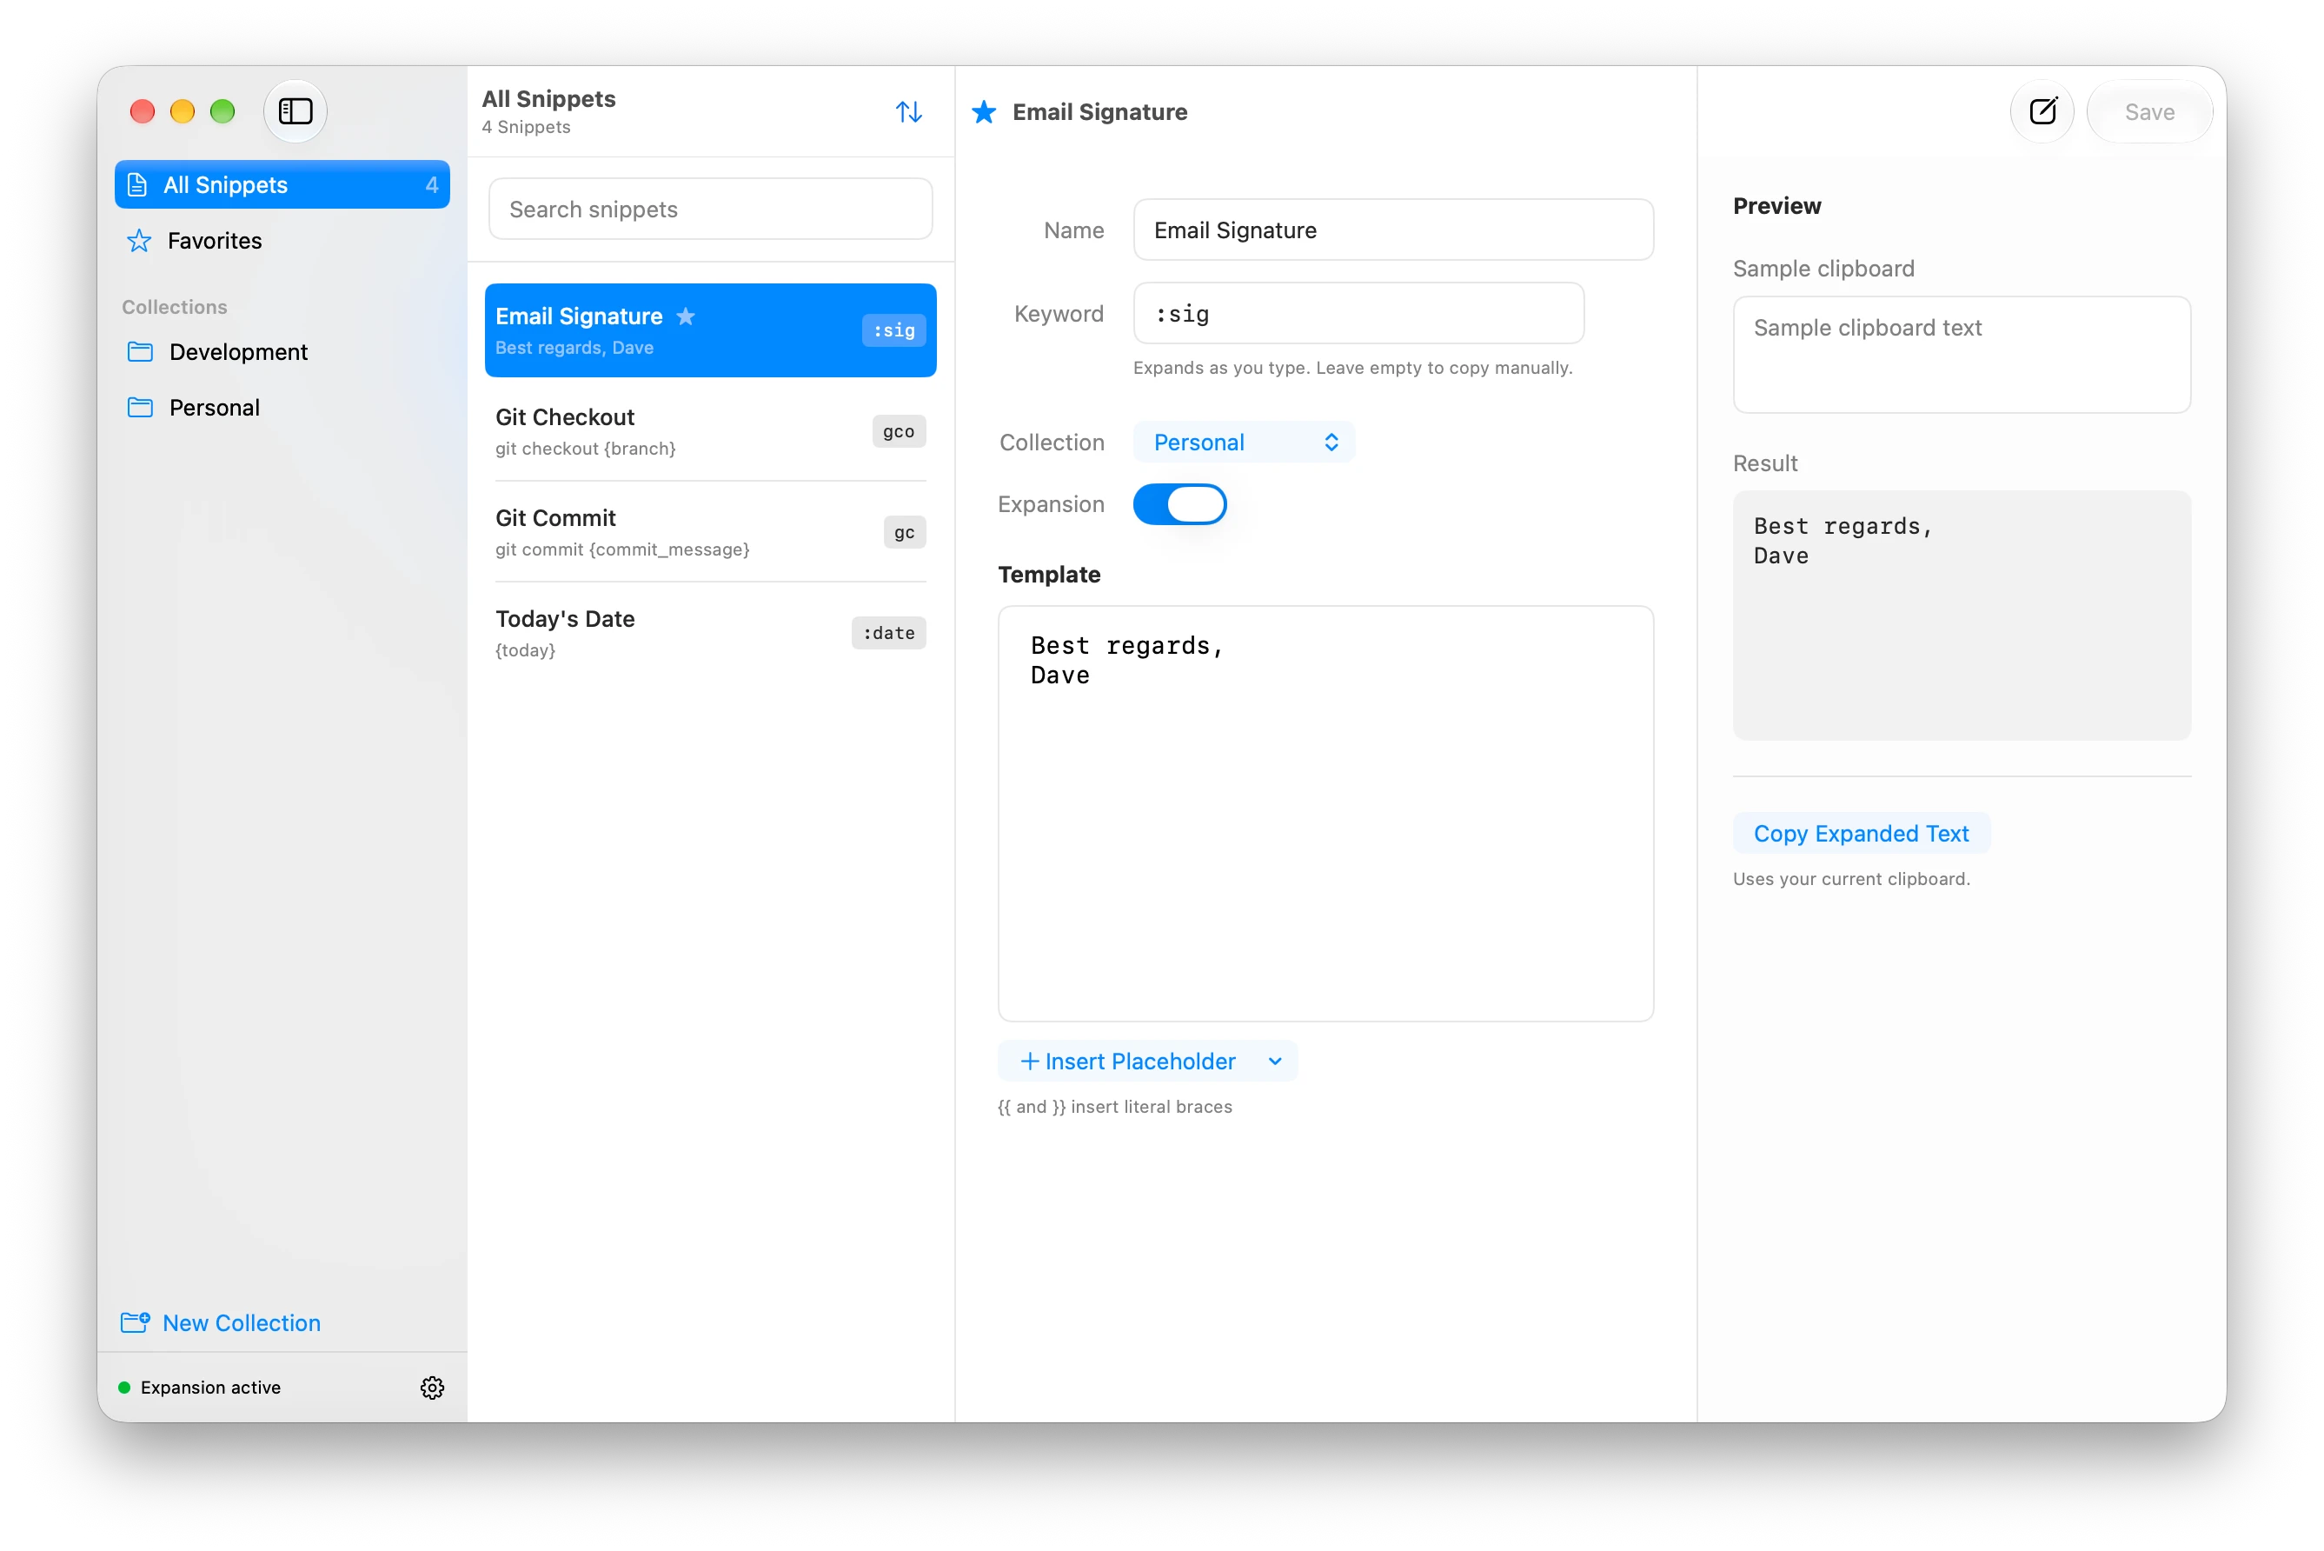Click the "Uses your current clipboard." note
Viewport: 2324px width, 1551px height.
(x=1850, y=878)
